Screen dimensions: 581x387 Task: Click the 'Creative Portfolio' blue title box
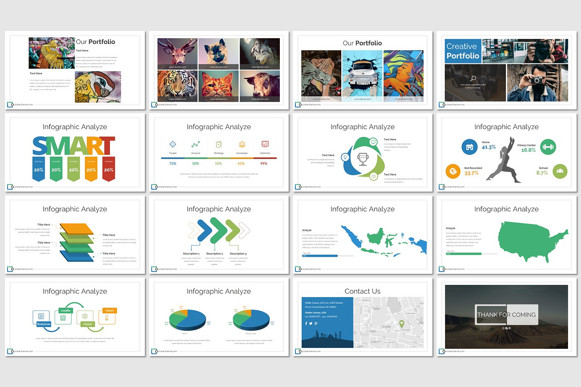463,51
